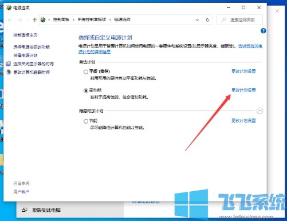Minimize the 电源选项 window
This screenshot has width=287, height=221.
click(x=229, y=7)
